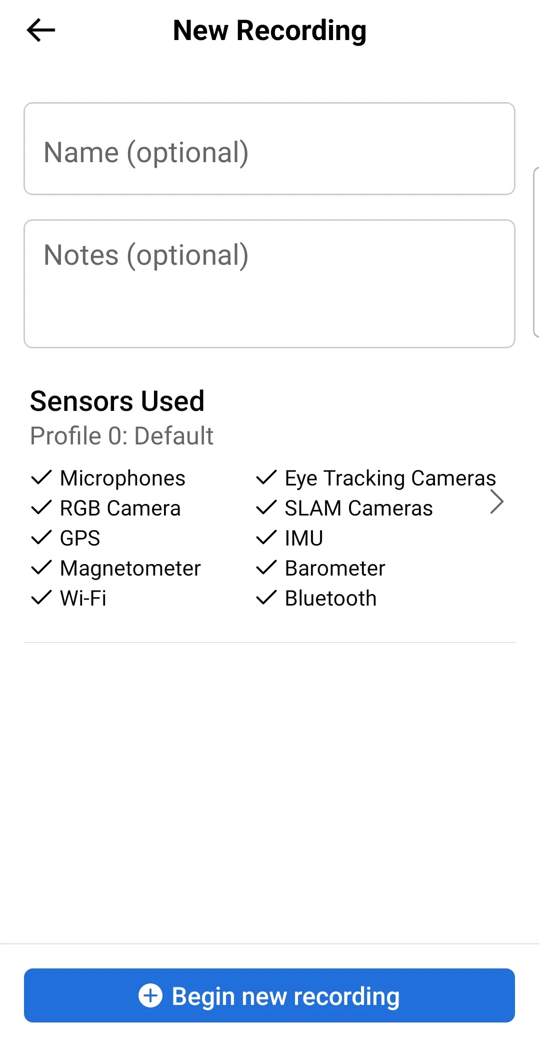Click the New Recording title
Image resolution: width=539 pixels, height=1046 pixels.
[x=269, y=31]
